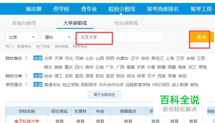Open the 特色专业 hot link
215x123 pixels.
tap(80, 47)
